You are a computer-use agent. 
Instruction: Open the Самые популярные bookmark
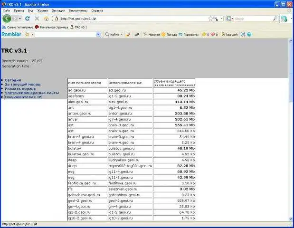(x=18, y=27)
